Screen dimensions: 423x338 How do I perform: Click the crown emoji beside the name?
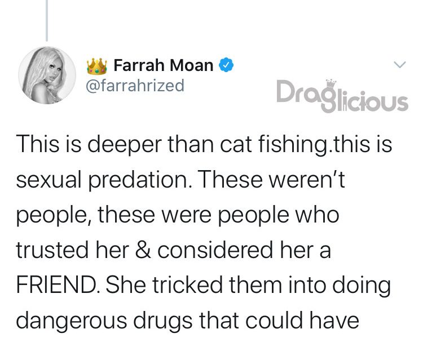pyautogui.click(x=97, y=66)
